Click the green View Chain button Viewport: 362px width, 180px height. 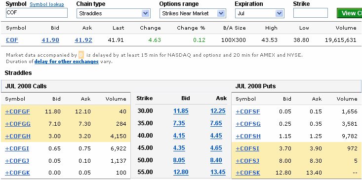(349, 13)
